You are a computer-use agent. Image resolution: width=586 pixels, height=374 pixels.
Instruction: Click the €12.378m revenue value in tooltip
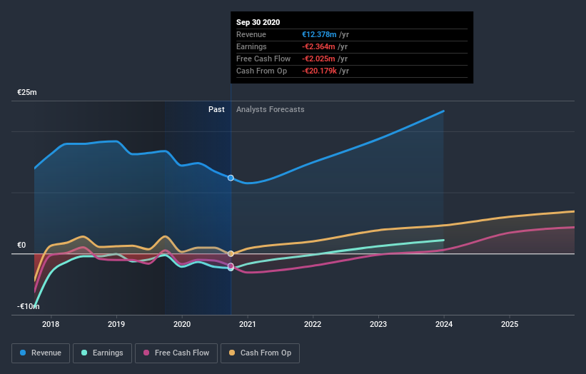[x=319, y=34]
